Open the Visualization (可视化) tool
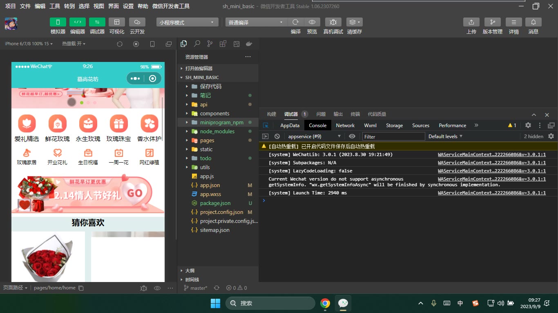Image resolution: width=558 pixels, height=313 pixels. (x=117, y=22)
